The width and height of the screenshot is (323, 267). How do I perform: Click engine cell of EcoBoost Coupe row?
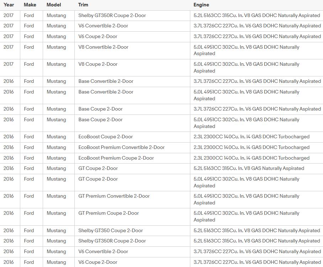click(251, 137)
